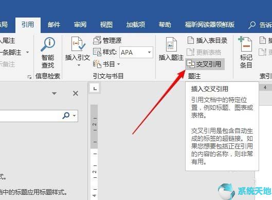
Task: Open the 引用 ribbon tab
Action: [x=28, y=25]
